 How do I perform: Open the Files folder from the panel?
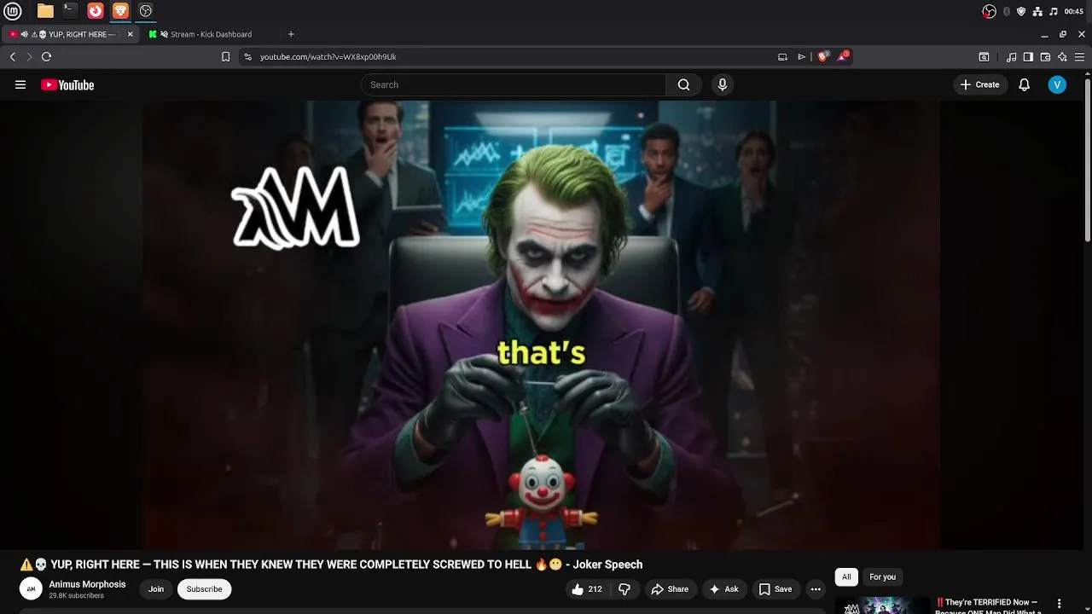45,11
